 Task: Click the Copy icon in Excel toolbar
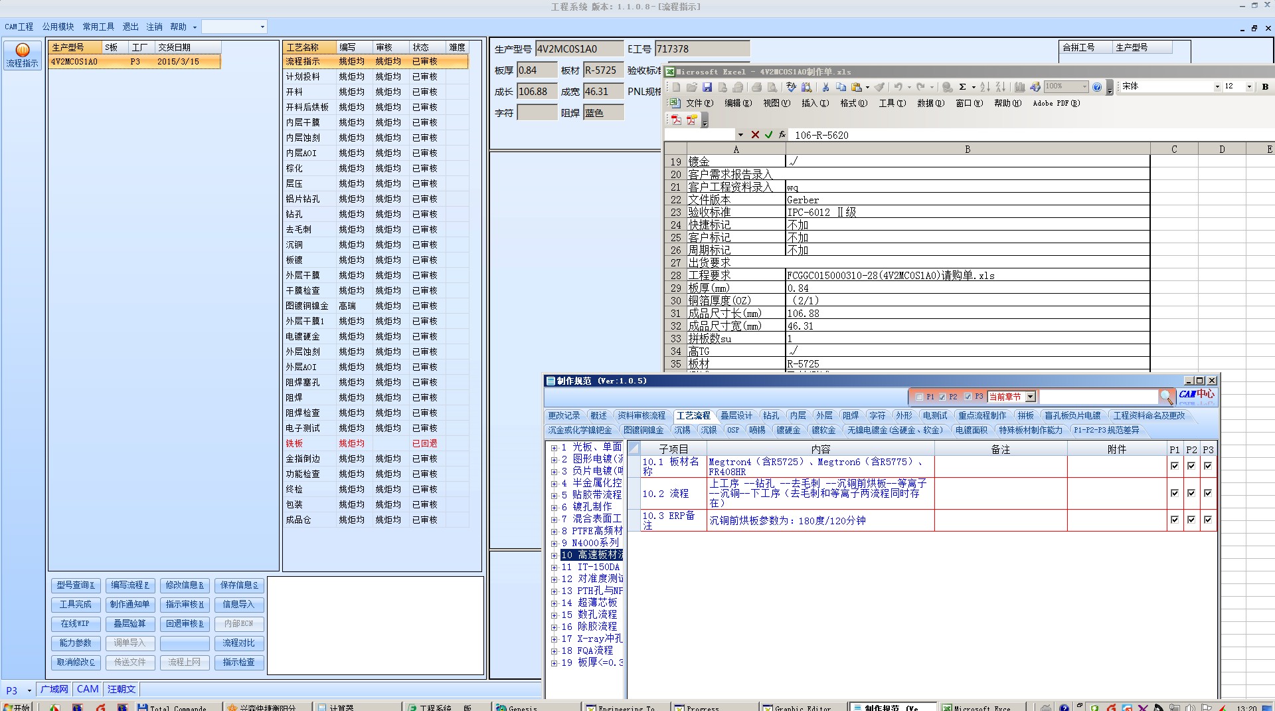pos(841,87)
